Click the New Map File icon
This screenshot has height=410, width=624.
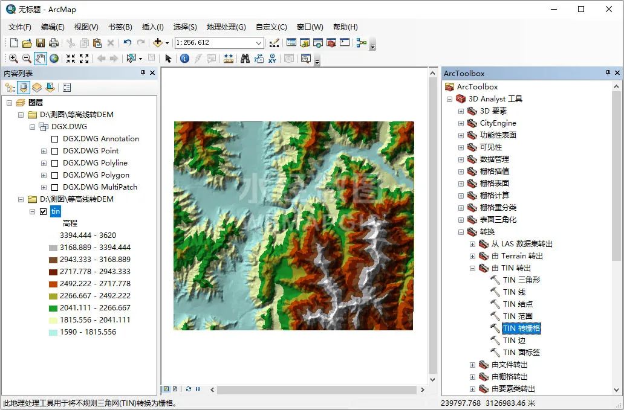(x=15, y=42)
